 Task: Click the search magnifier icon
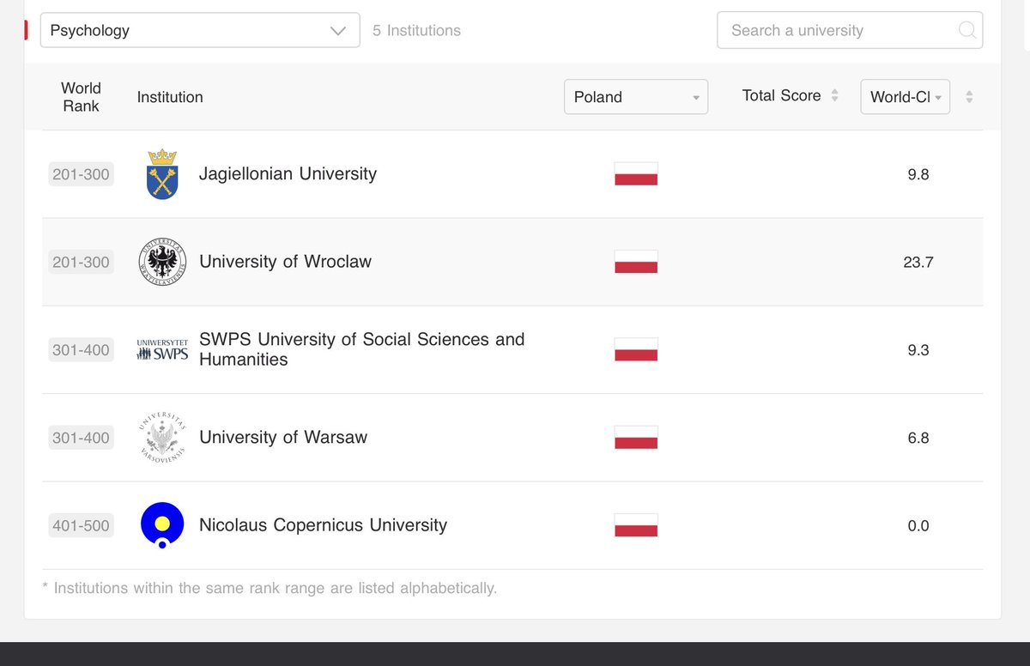coord(967,30)
